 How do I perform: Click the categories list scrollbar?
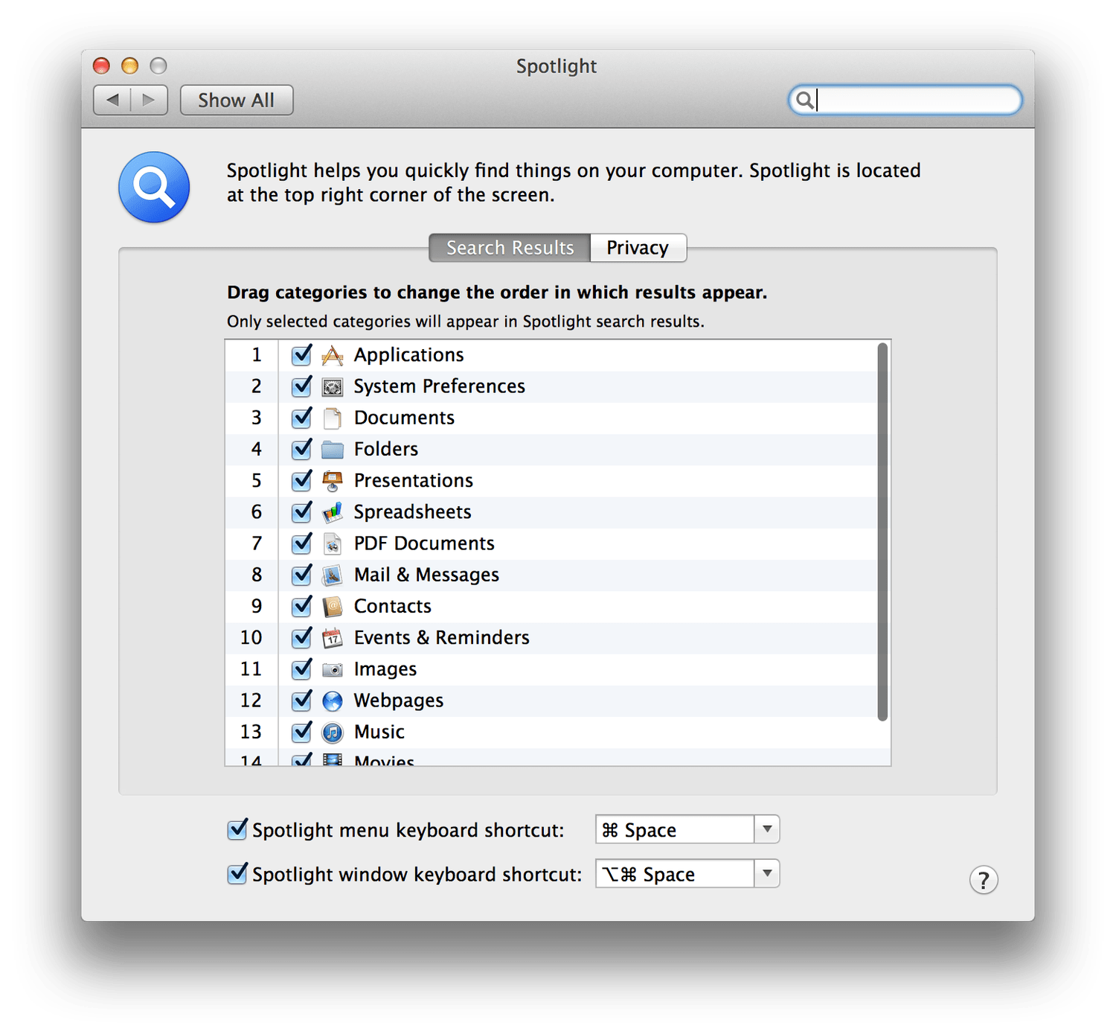point(882,532)
